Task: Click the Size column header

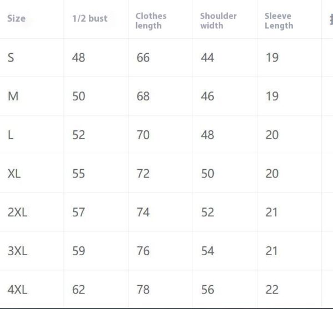Action: click(x=16, y=18)
